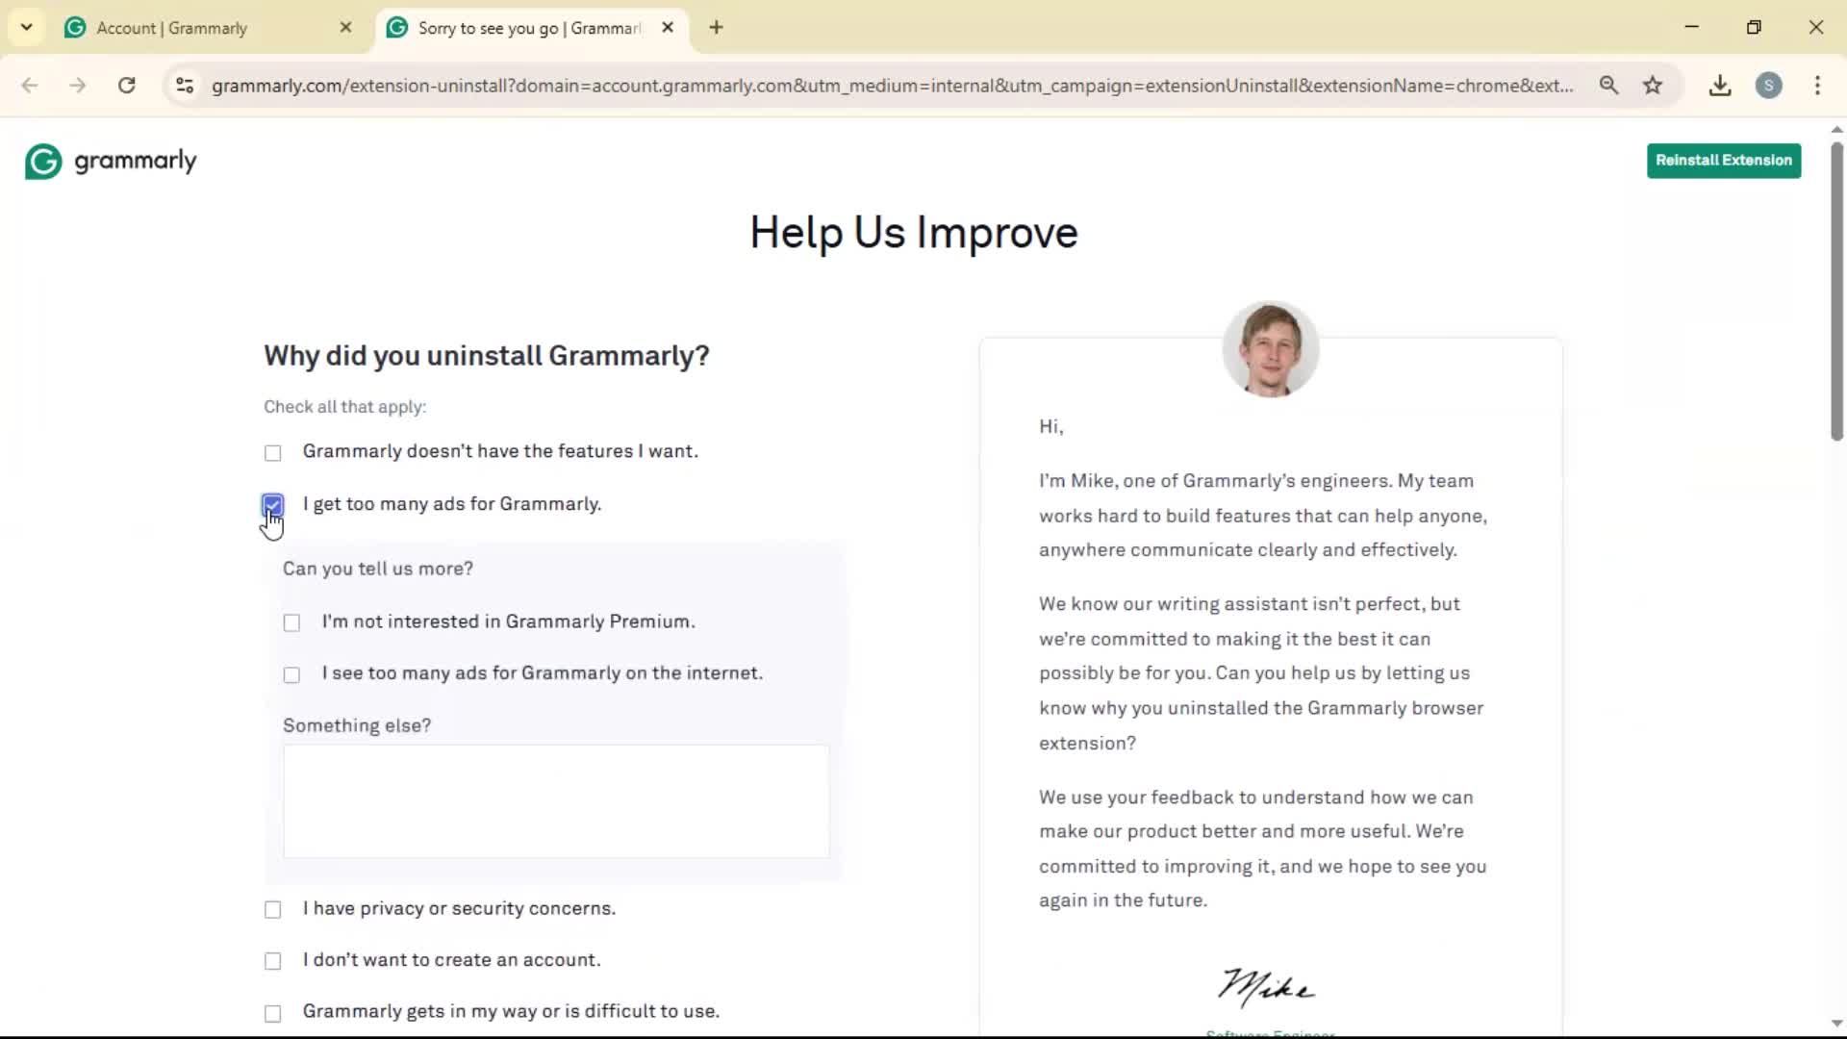Expand the tab search dropdown arrow
The height and width of the screenshot is (1039, 1847).
(x=27, y=28)
